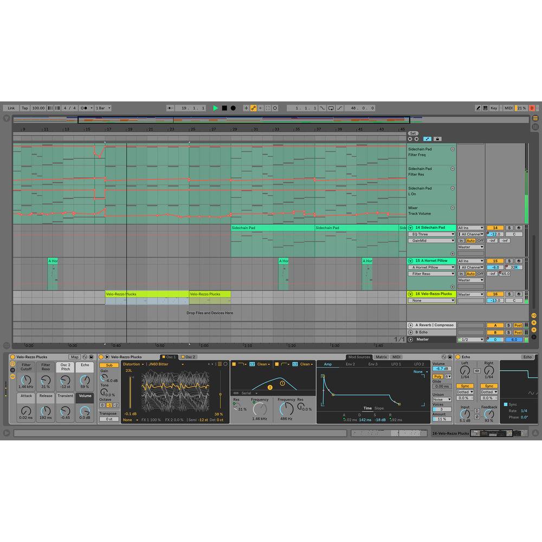Click the MIDI Arrangement Overdub icon
The width and height of the screenshot is (542, 542).
coord(253,108)
